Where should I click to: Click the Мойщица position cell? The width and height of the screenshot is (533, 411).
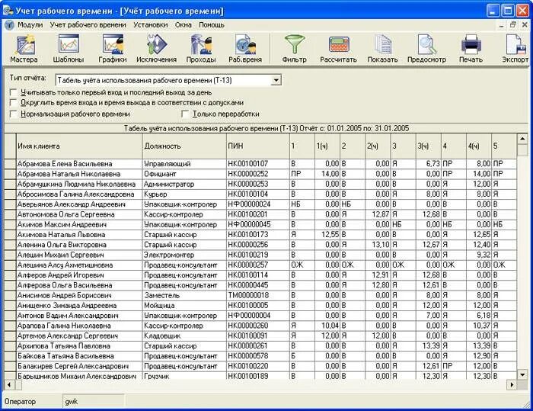184,306
